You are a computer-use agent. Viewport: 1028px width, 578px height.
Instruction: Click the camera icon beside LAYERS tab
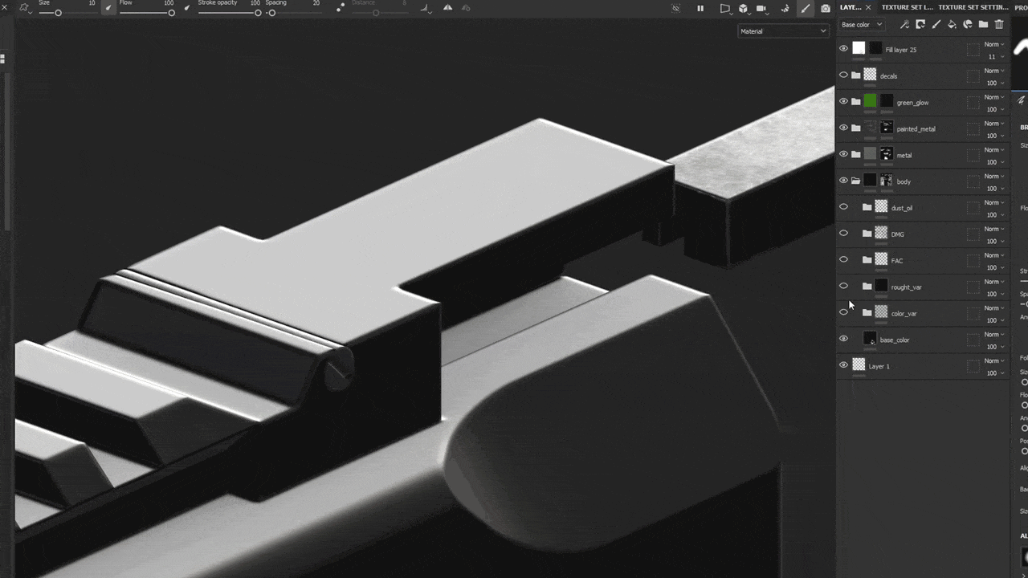pyautogui.click(x=826, y=8)
